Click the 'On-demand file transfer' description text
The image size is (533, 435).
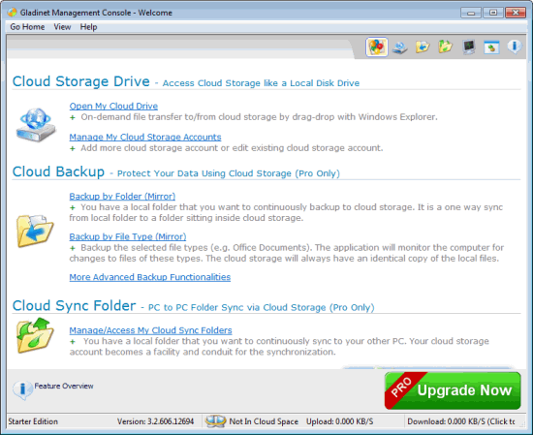pos(259,117)
